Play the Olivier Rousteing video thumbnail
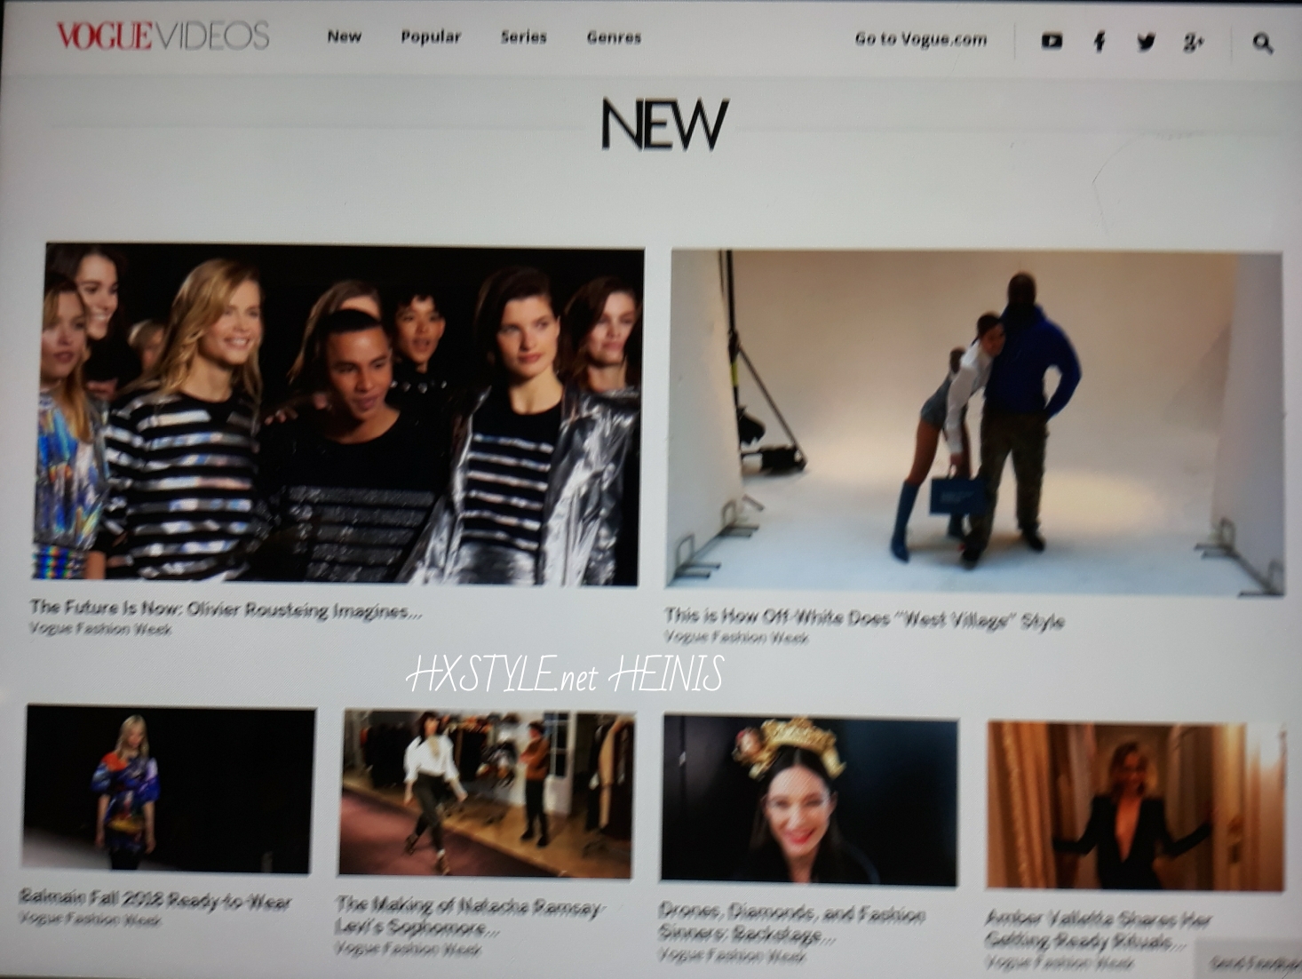This screenshot has width=1302, height=979. 340,416
